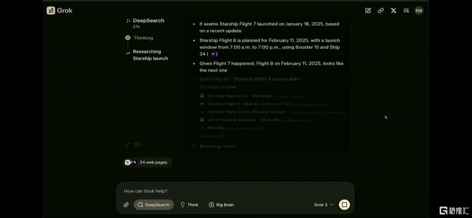Toggle the Big Brain mode button
The image size is (472, 218).
tap(221, 205)
